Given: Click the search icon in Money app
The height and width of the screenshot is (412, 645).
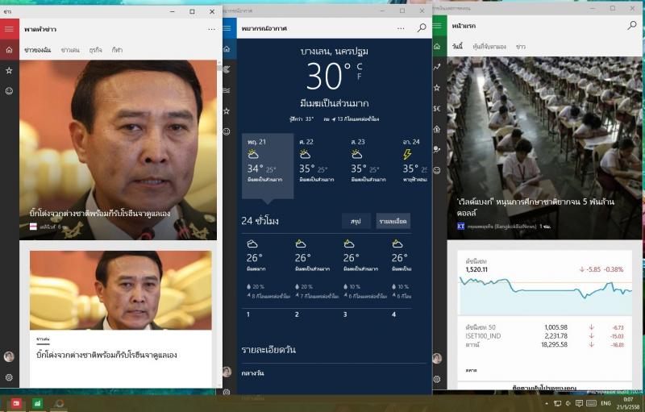Looking at the screenshot, I should [632, 26].
